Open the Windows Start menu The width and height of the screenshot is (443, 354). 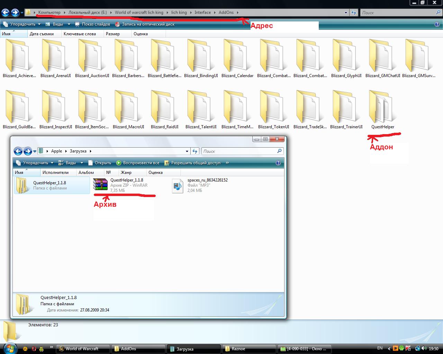point(10,348)
